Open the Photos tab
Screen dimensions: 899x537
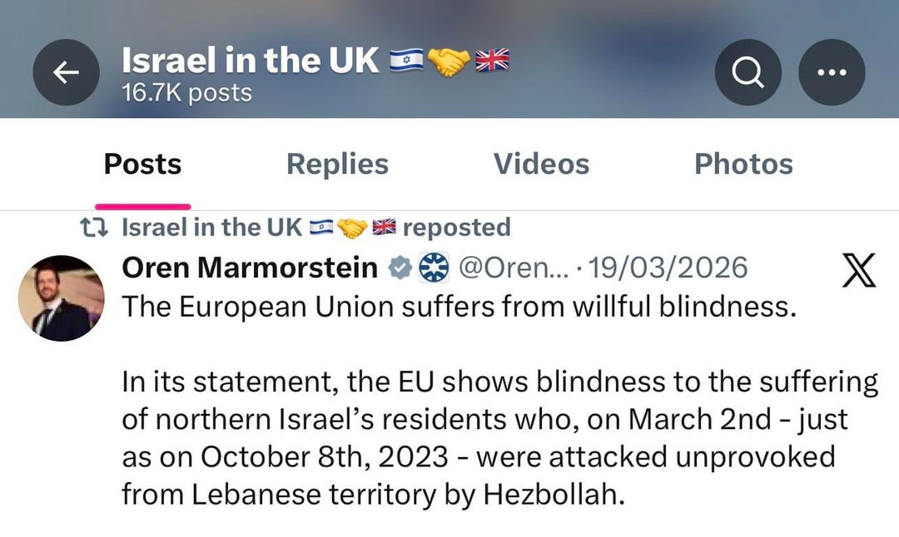(x=743, y=165)
